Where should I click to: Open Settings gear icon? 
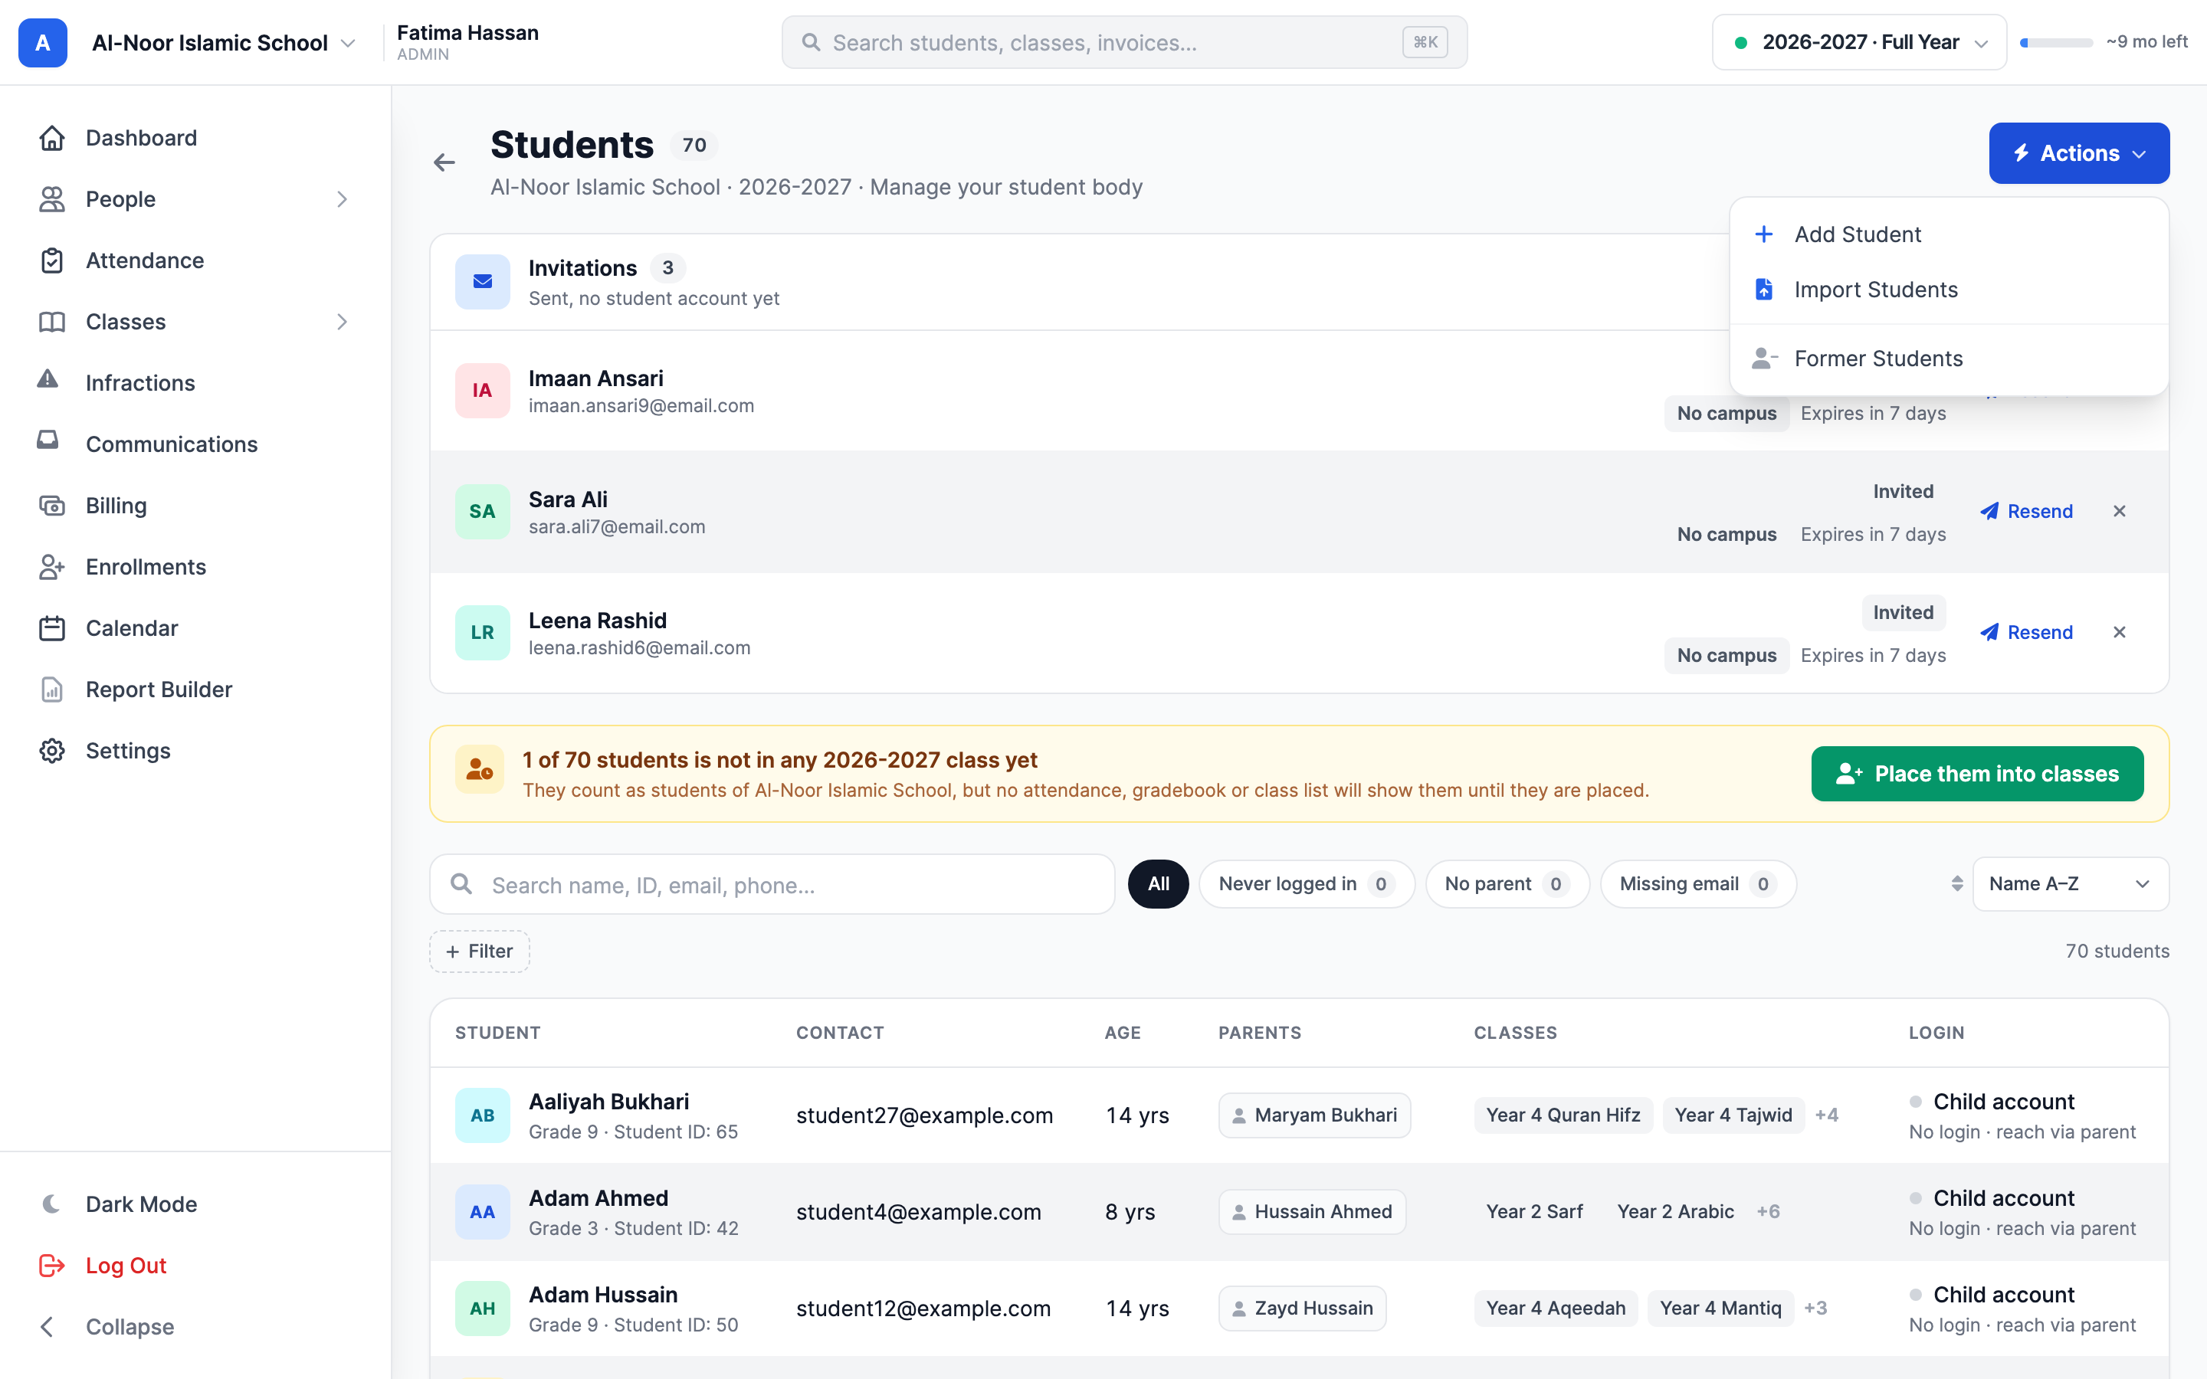[52, 751]
